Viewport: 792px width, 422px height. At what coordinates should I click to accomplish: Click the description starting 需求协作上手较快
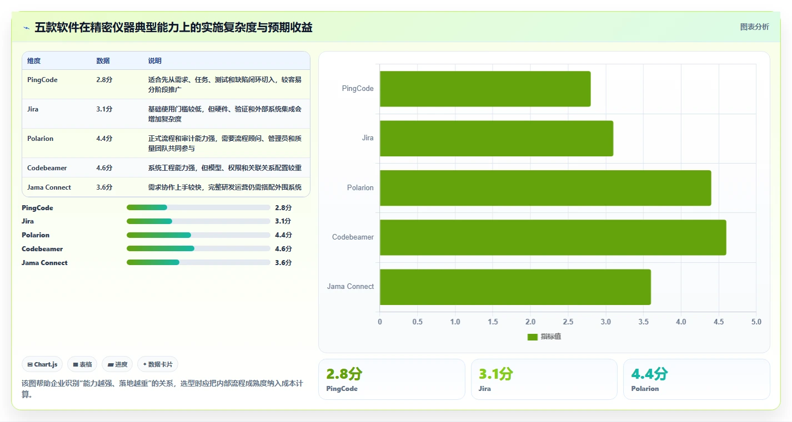click(225, 187)
